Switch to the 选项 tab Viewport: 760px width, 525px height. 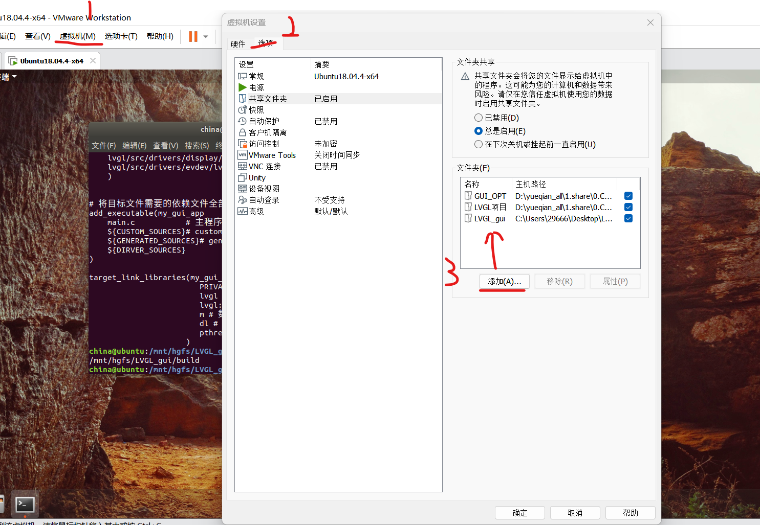click(266, 43)
